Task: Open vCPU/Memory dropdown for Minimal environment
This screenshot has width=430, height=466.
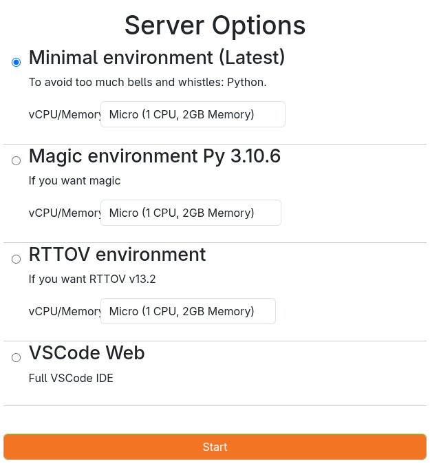Action: click(193, 114)
